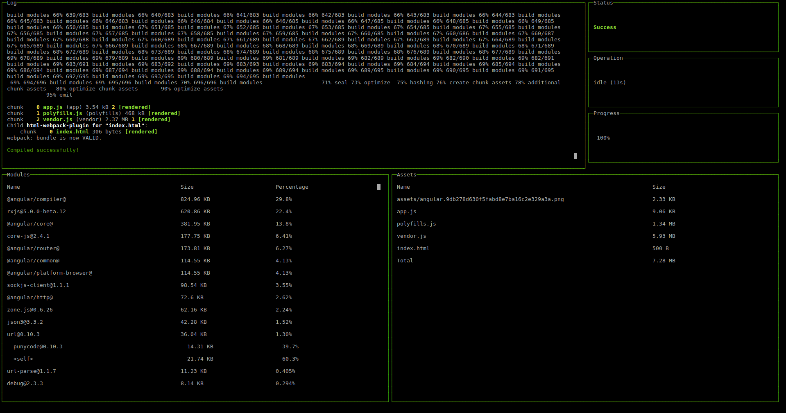
Task: Click the 95% emit log line
Action: (59, 95)
